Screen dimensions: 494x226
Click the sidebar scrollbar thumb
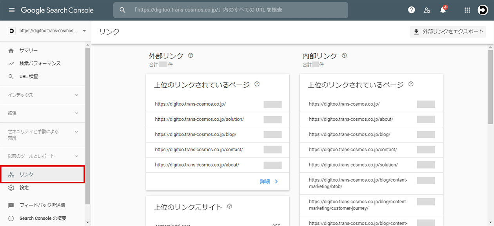coord(88,125)
